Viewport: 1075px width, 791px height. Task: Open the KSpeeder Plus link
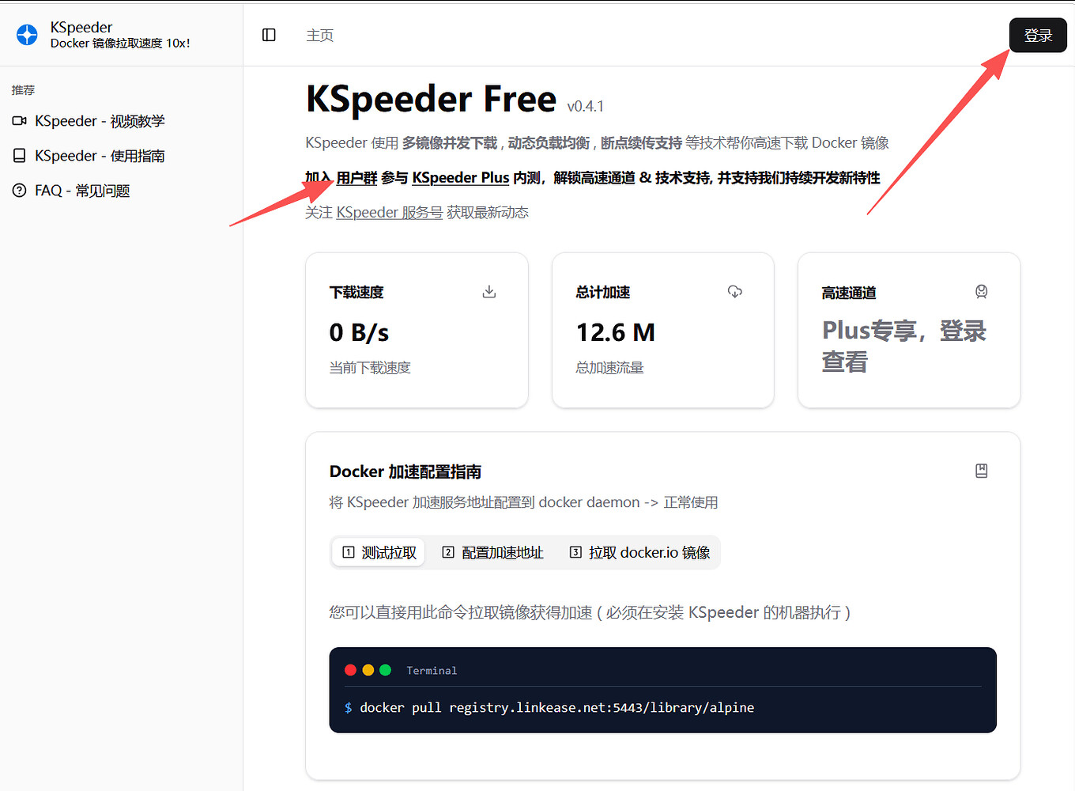point(461,178)
